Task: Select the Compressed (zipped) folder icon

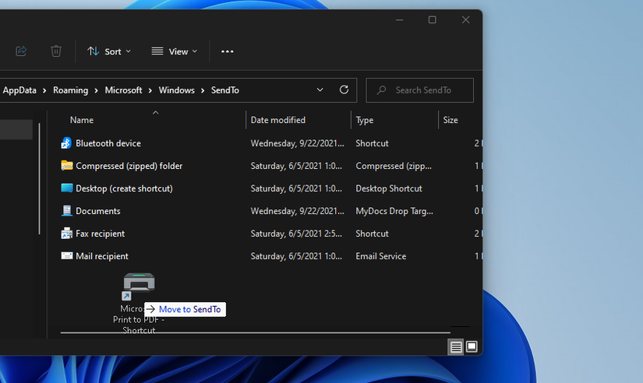Action: coord(66,166)
